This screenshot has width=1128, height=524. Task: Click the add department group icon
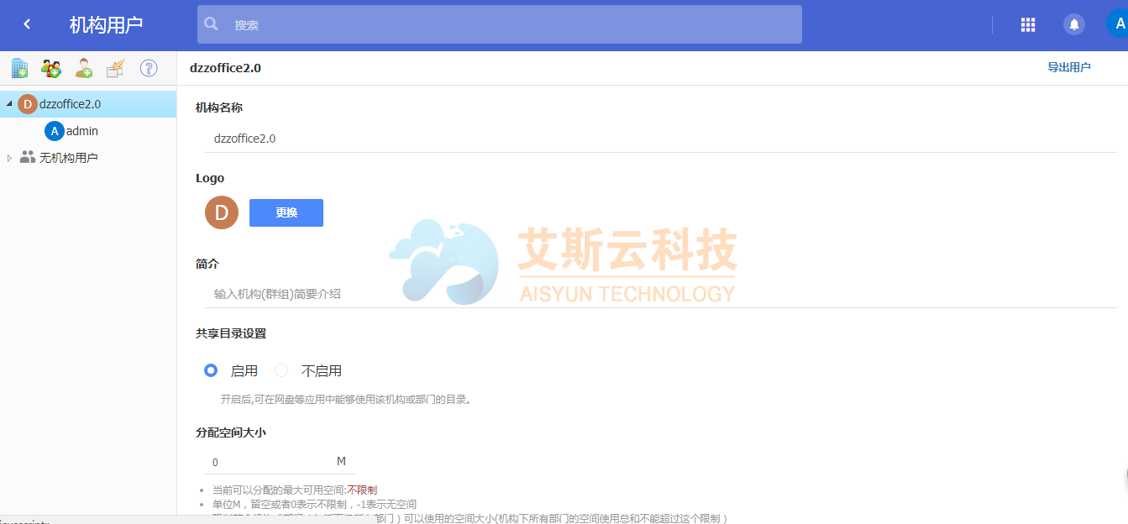point(51,68)
